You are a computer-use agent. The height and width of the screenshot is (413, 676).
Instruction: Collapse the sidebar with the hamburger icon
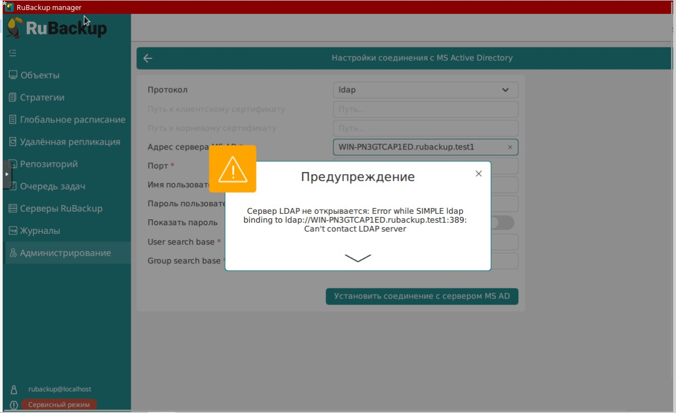tap(13, 53)
